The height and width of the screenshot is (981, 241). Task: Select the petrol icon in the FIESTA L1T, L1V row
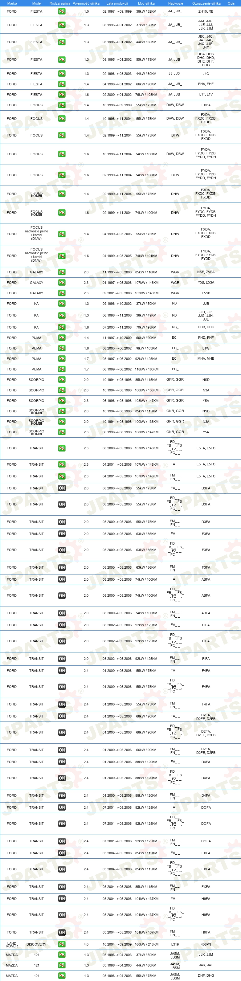[x=62, y=94]
